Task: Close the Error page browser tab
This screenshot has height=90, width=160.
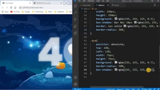Action: [30, 3]
